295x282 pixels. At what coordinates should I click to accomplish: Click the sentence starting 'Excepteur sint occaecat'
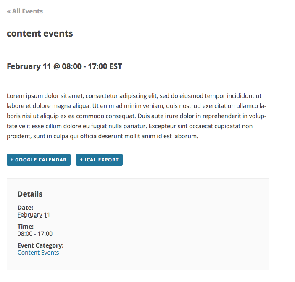(x=194, y=126)
